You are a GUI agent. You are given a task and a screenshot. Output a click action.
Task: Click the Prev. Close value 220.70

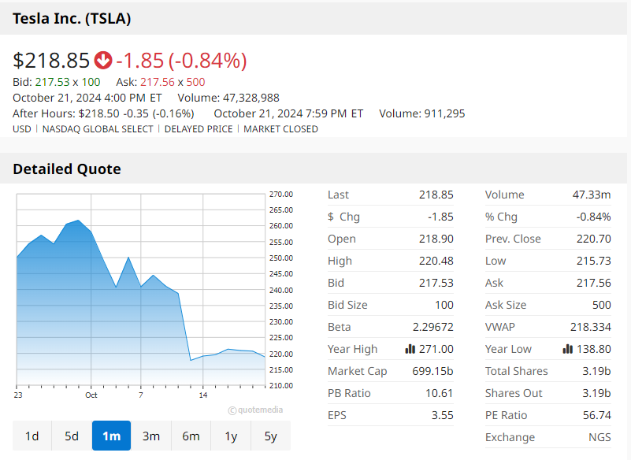pyautogui.click(x=593, y=239)
